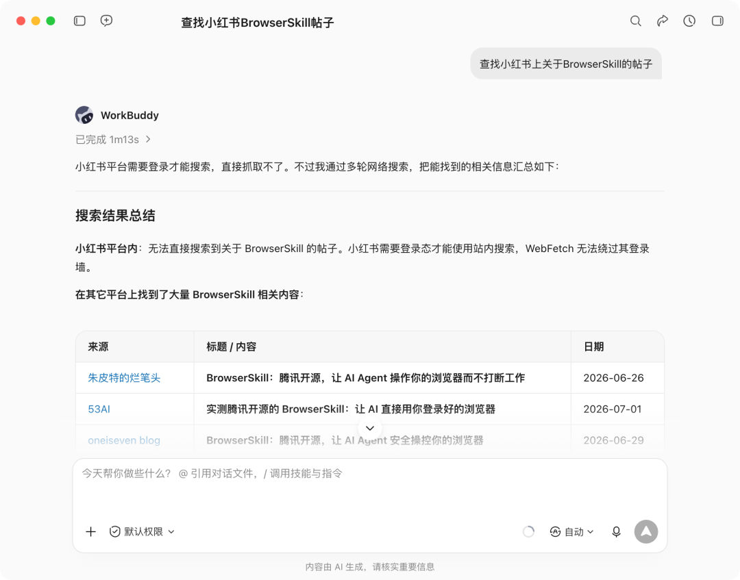Click the loading spinner indicator
This screenshot has width=740, height=580.
528,532
